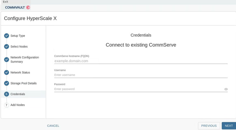236x130 pixels.
Task: Open the Exit menu item
Action: 5,2
